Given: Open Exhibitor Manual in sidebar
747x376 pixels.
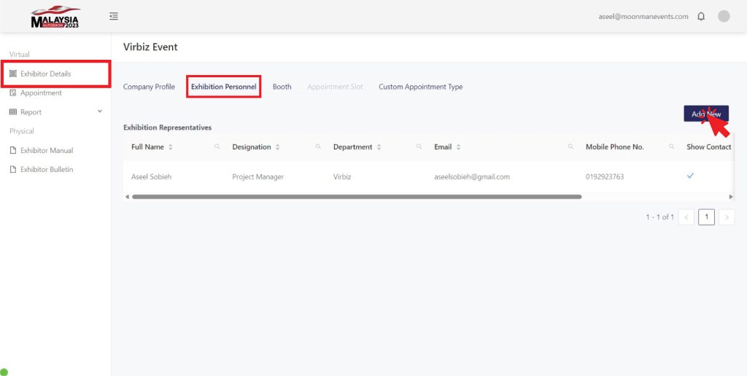Looking at the screenshot, I should [47, 150].
